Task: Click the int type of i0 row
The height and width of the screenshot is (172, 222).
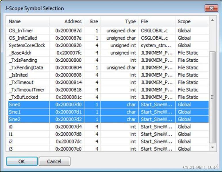Action: [133, 127]
